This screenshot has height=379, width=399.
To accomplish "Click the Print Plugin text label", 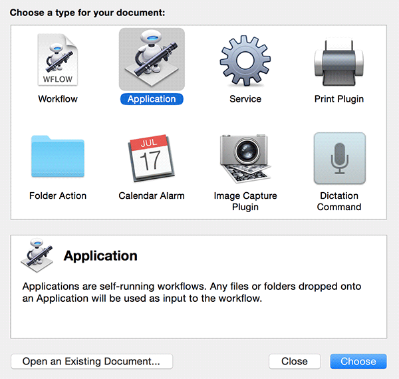I will [x=339, y=99].
